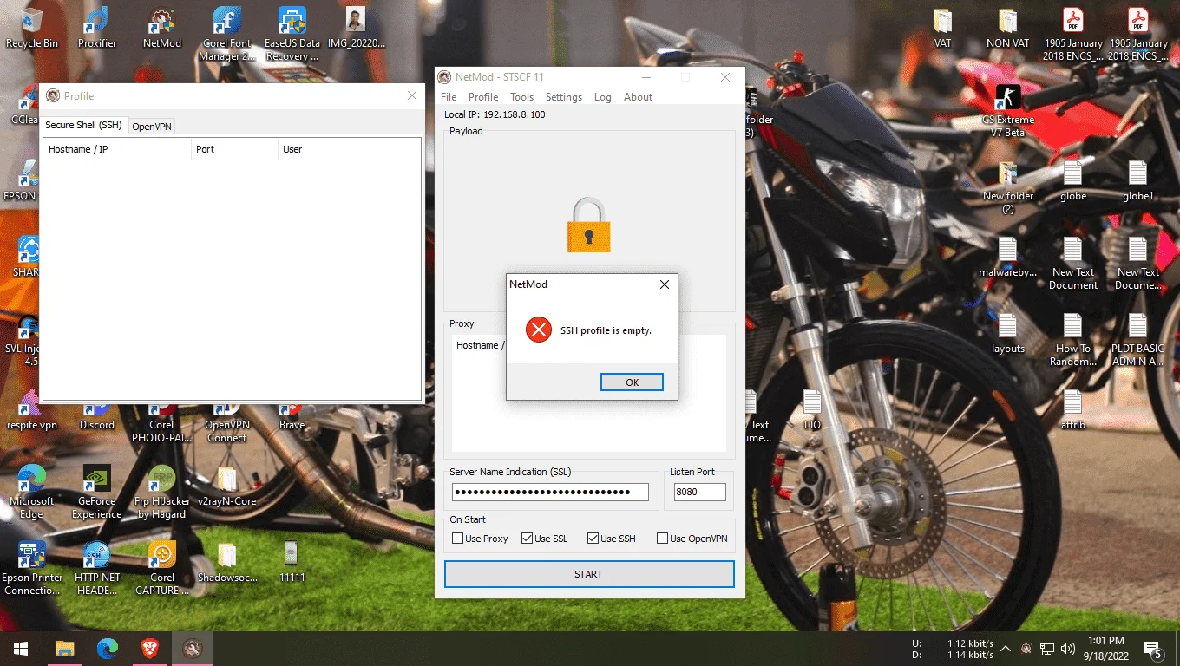
Task: Select the CS Extreme V7 Beta shortcut
Action: point(1008,111)
